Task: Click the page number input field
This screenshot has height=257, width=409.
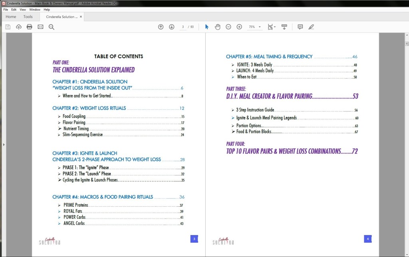Action: coord(183,27)
